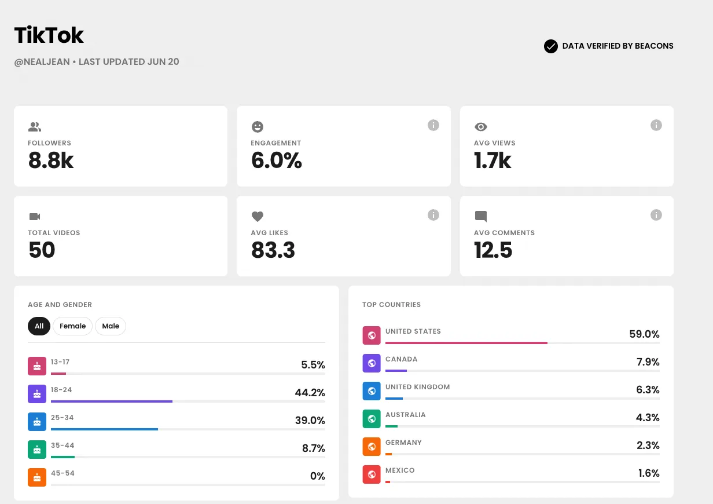Click the Engagement smiley face icon
713x504 pixels.
pyautogui.click(x=258, y=127)
